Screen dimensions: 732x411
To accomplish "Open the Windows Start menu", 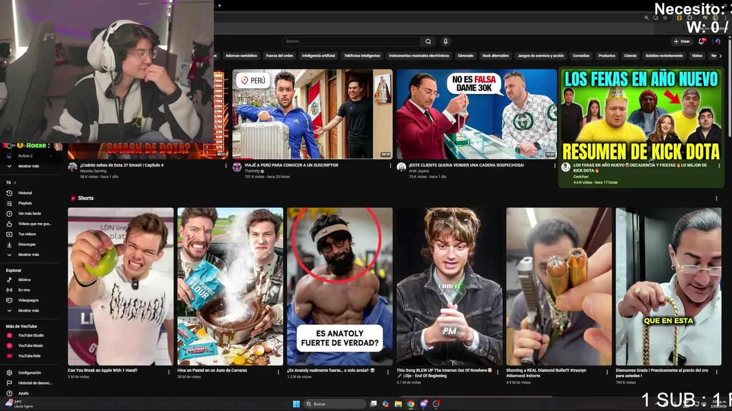I will pyautogui.click(x=296, y=404).
